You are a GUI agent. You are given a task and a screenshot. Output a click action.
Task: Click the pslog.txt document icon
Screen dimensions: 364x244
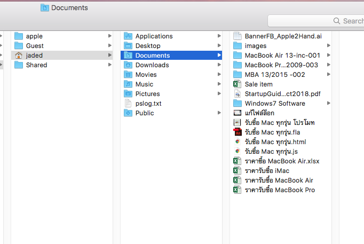pos(128,103)
